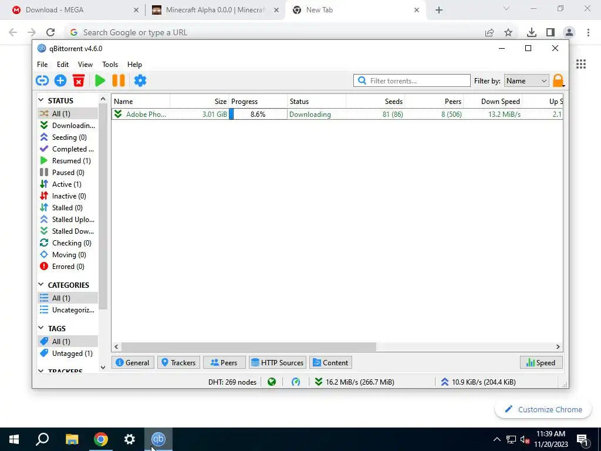601x451 pixels.
Task: Open the Edit menu
Action: tap(62, 65)
